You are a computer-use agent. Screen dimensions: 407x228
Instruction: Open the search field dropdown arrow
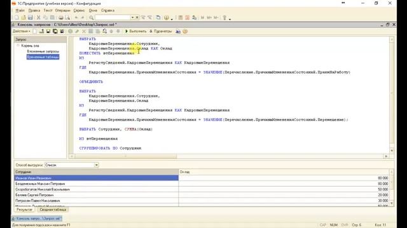coord(132,18)
